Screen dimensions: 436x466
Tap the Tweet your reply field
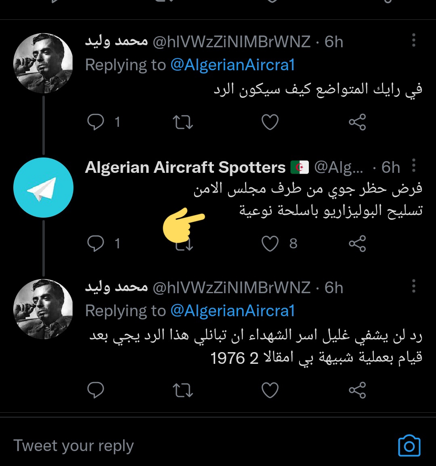pyautogui.click(x=161, y=446)
